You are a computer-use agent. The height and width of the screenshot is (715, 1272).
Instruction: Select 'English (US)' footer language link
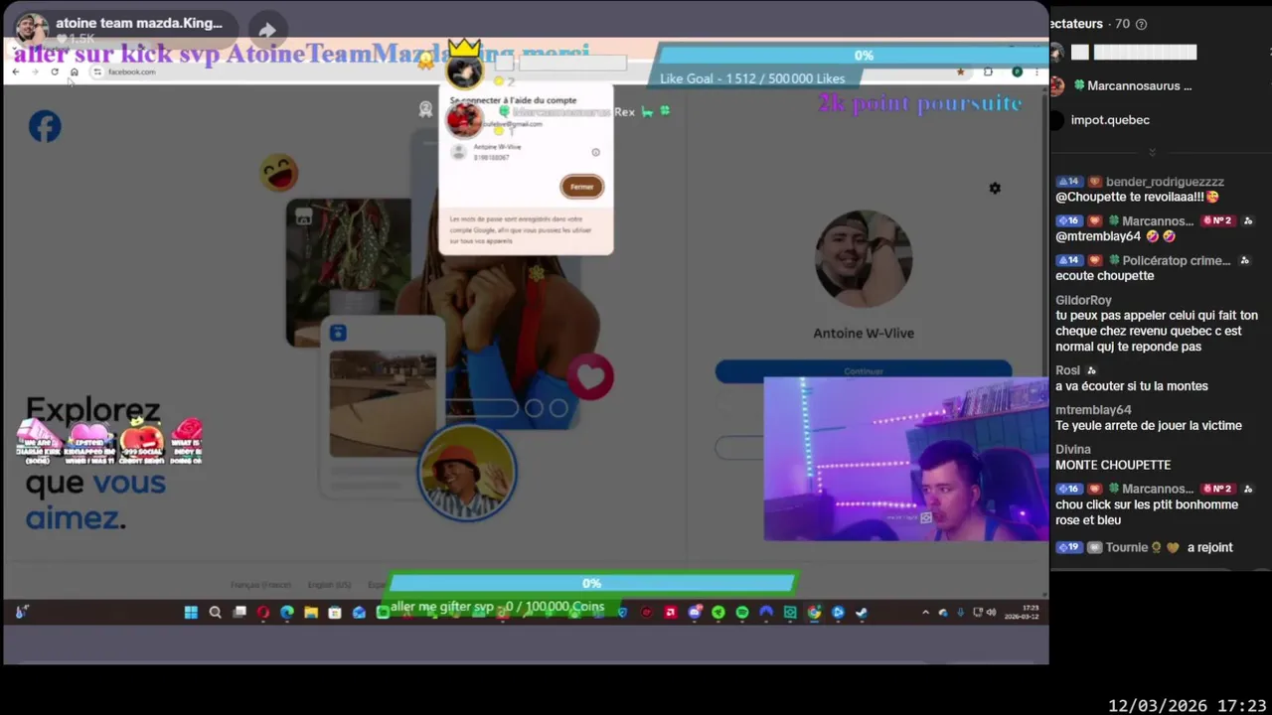329,585
